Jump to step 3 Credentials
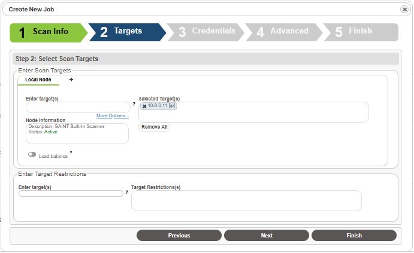Screen dimensions: 414x253 pyautogui.click(x=206, y=32)
